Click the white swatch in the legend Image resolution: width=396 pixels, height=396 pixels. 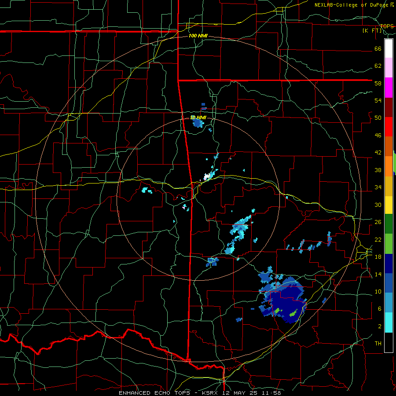[389, 48]
